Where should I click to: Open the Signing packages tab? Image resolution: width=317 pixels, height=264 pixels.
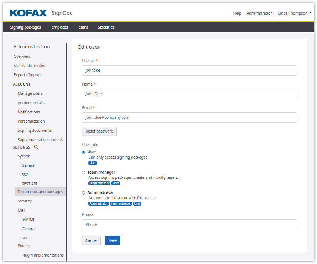click(x=25, y=27)
